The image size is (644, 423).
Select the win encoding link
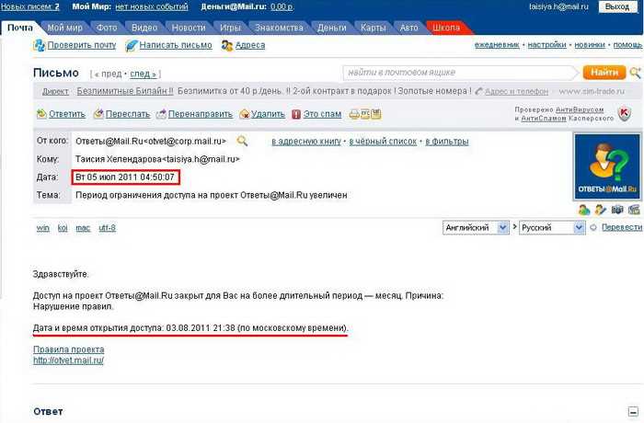point(42,227)
